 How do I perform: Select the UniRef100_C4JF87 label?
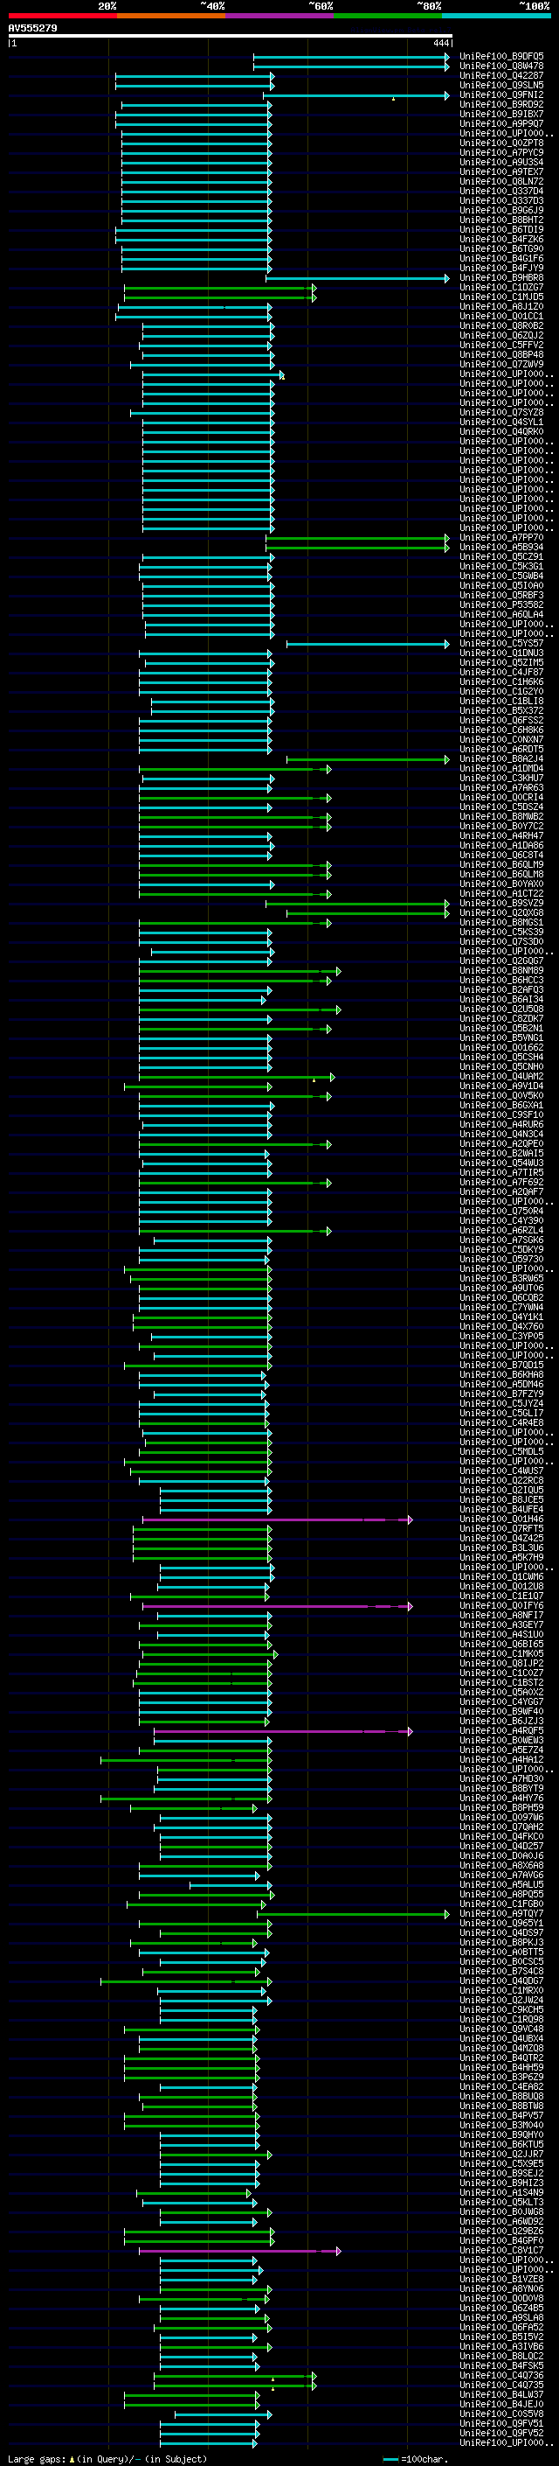[501, 672]
